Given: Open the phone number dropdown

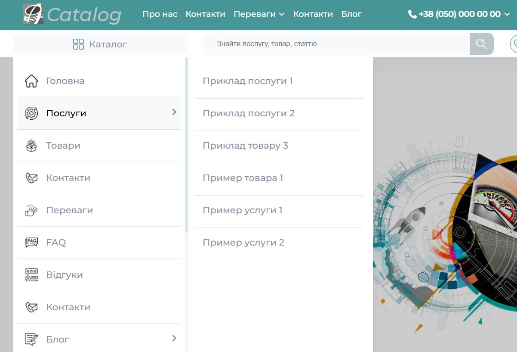Looking at the screenshot, I should [x=459, y=14].
